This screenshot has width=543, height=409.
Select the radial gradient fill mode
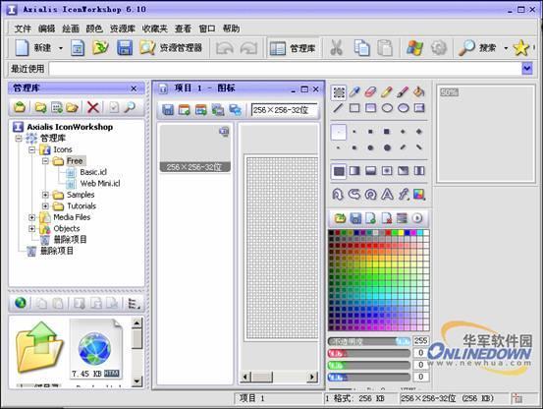tap(387, 170)
